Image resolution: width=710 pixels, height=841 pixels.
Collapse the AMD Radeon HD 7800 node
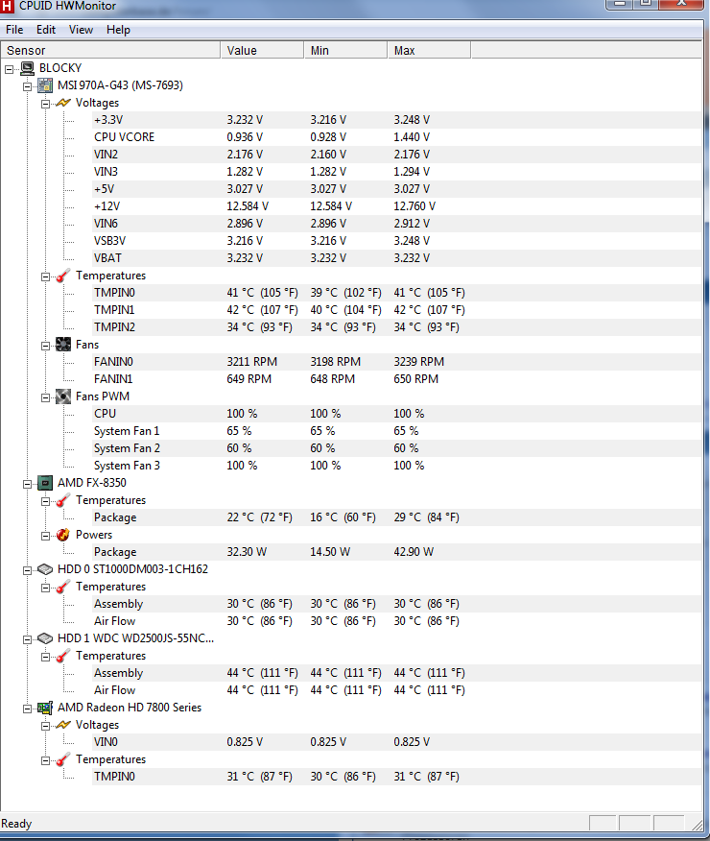tap(27, 709)
